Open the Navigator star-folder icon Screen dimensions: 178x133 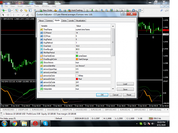(26, 10)
